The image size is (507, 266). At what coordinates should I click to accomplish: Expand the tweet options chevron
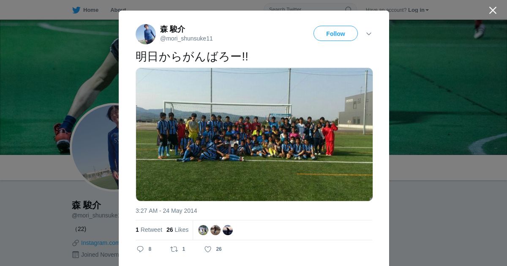[x=369, y=34]
